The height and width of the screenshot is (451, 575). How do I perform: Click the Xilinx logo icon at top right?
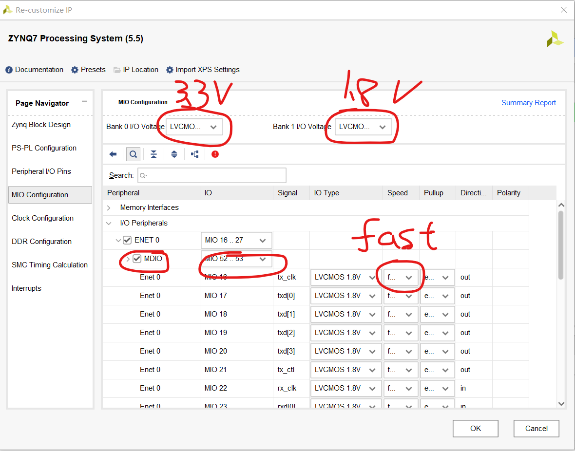pyautogui.click(x=555, y=39)
